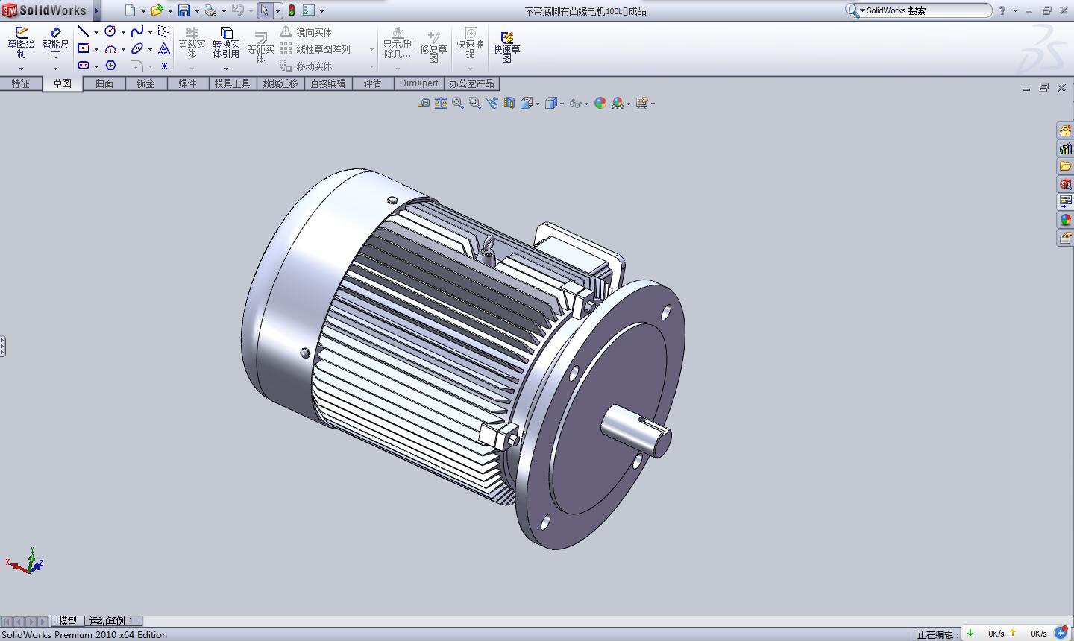Click the Measure tape icon in view toolbar

pos(424,103)
